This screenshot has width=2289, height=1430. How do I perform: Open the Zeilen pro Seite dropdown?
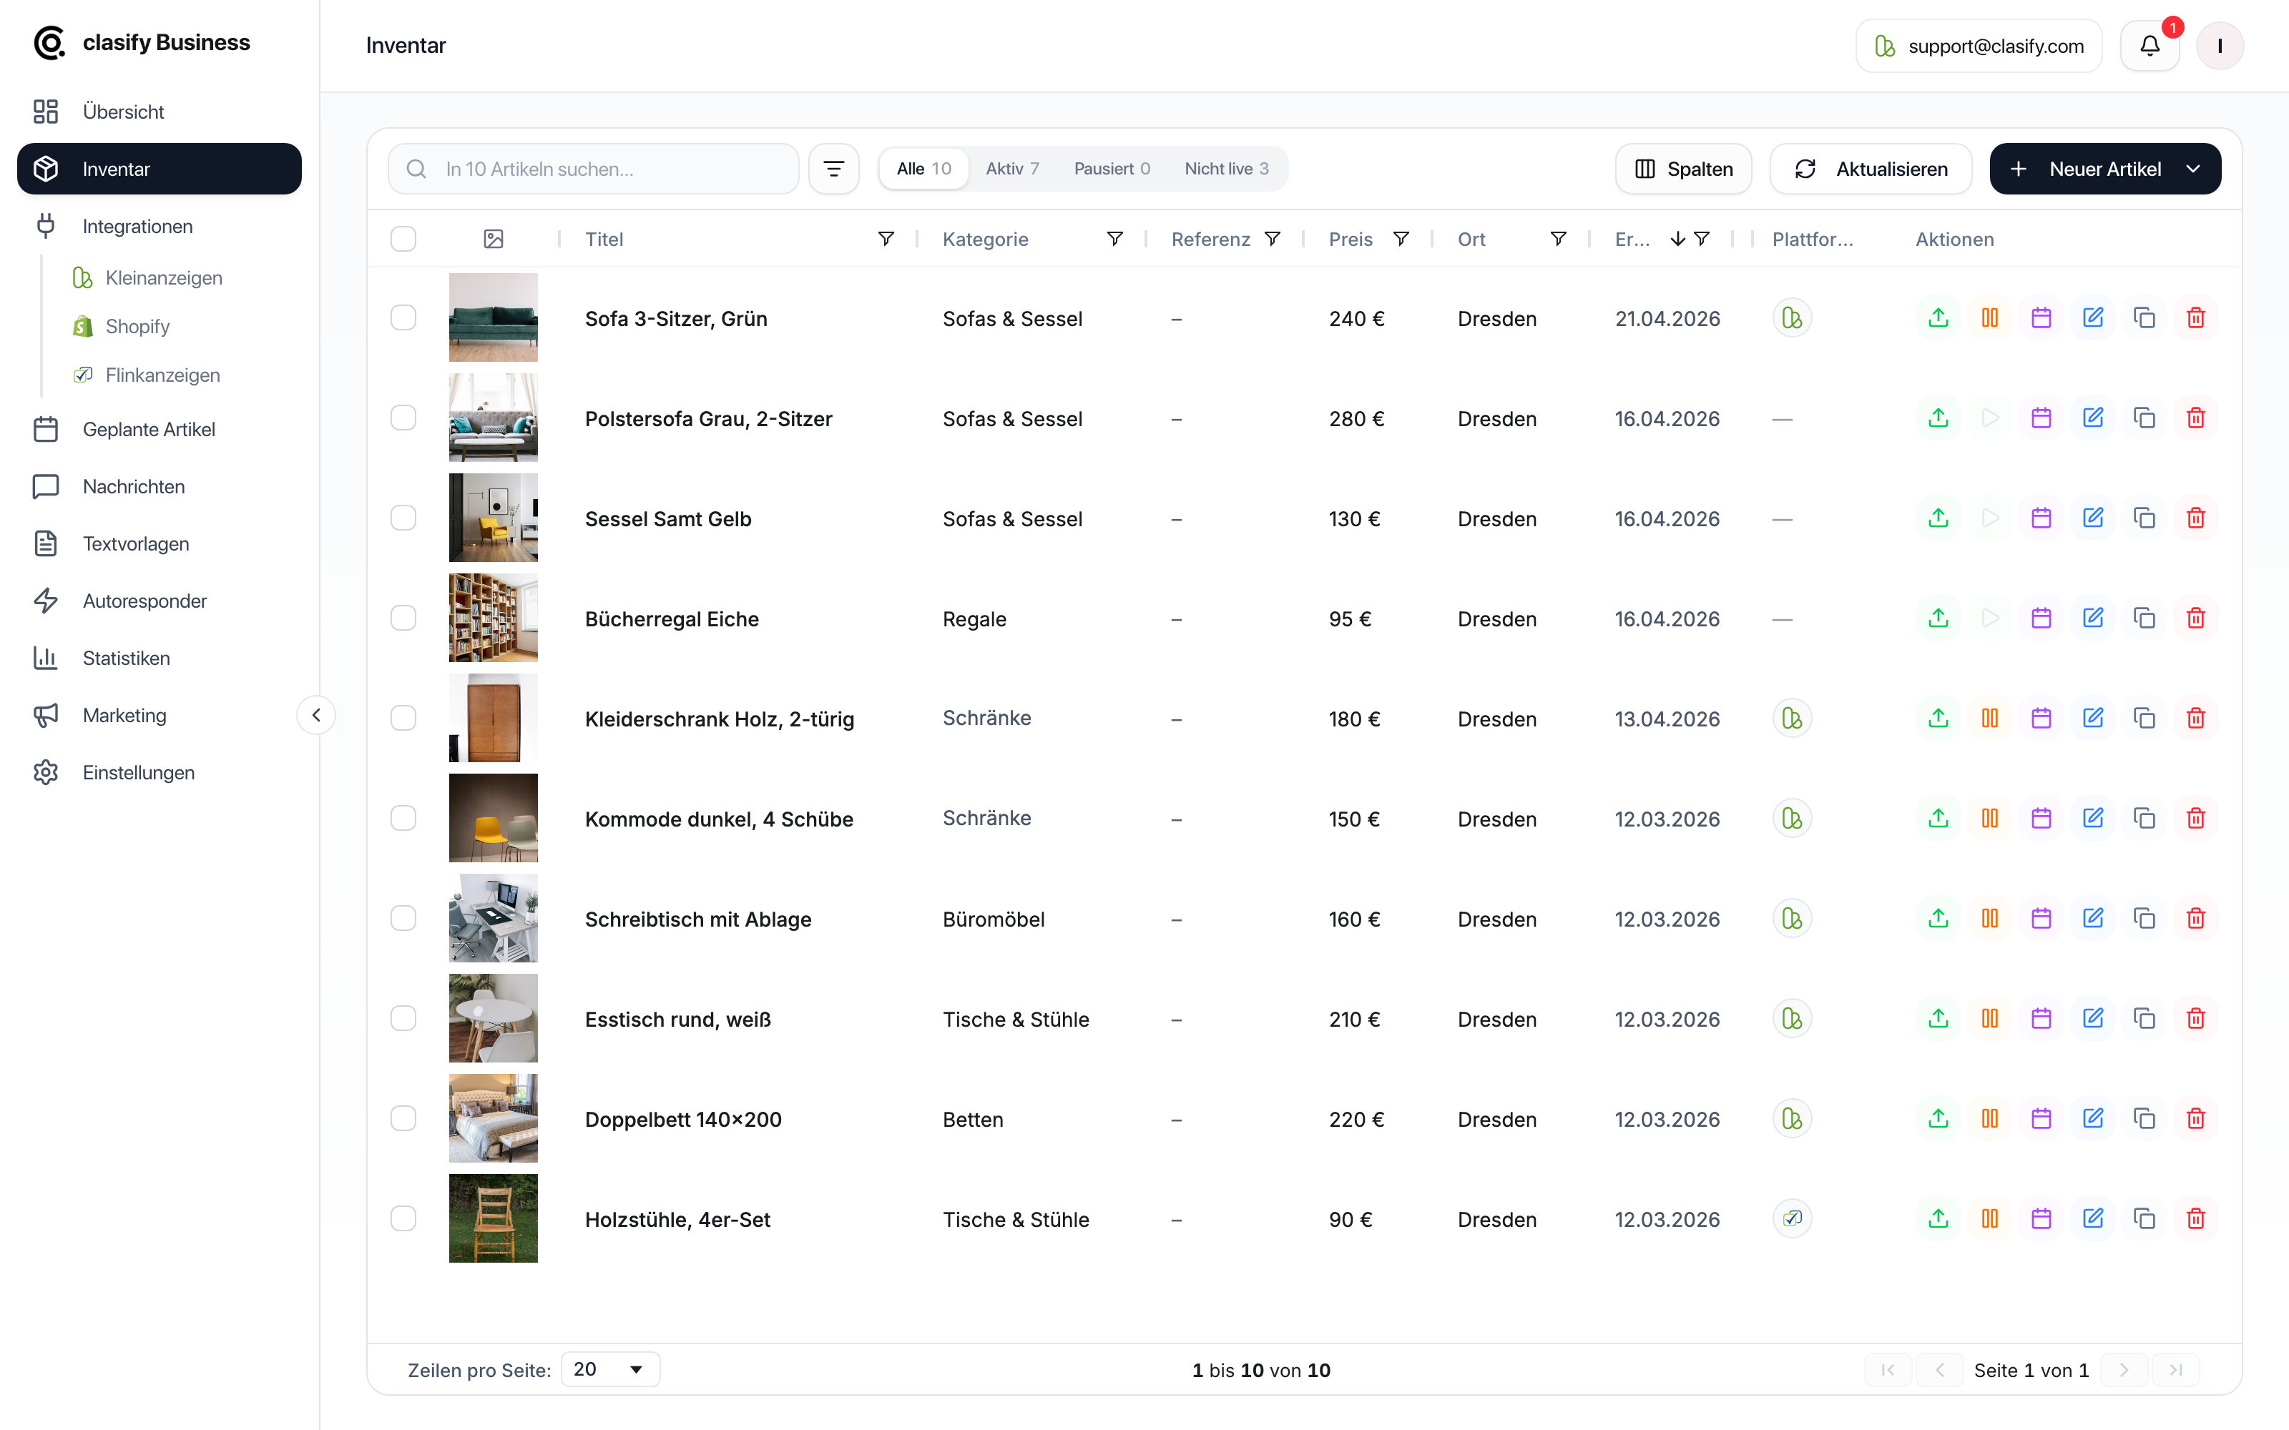[x=610, y=1369]
